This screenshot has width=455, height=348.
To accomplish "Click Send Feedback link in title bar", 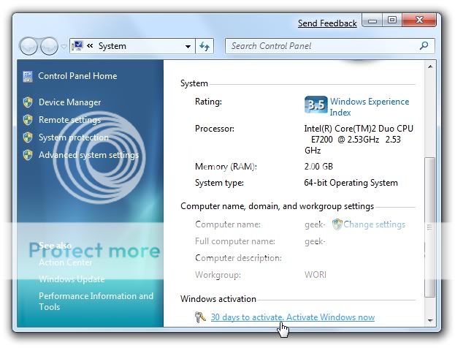I will point(327,23).
